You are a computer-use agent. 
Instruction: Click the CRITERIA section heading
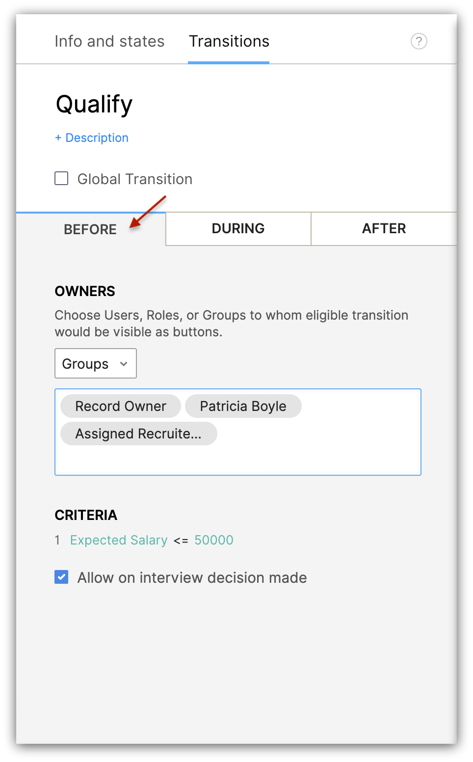(86, 515)
